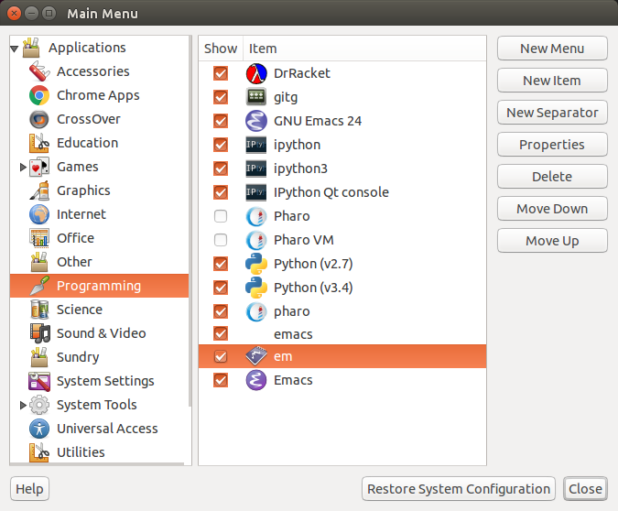Screen dimensions: 618x511
Task: Uncheck the DrRacket show checkbox
Action: (221, 73)
